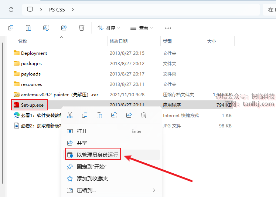Choose Pin to Start (固定到"开始")
Viewport: 276px width, 197px height.
[x=112, y=167]
